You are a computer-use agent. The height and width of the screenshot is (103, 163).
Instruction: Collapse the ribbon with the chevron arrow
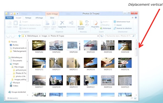point(133,18)
